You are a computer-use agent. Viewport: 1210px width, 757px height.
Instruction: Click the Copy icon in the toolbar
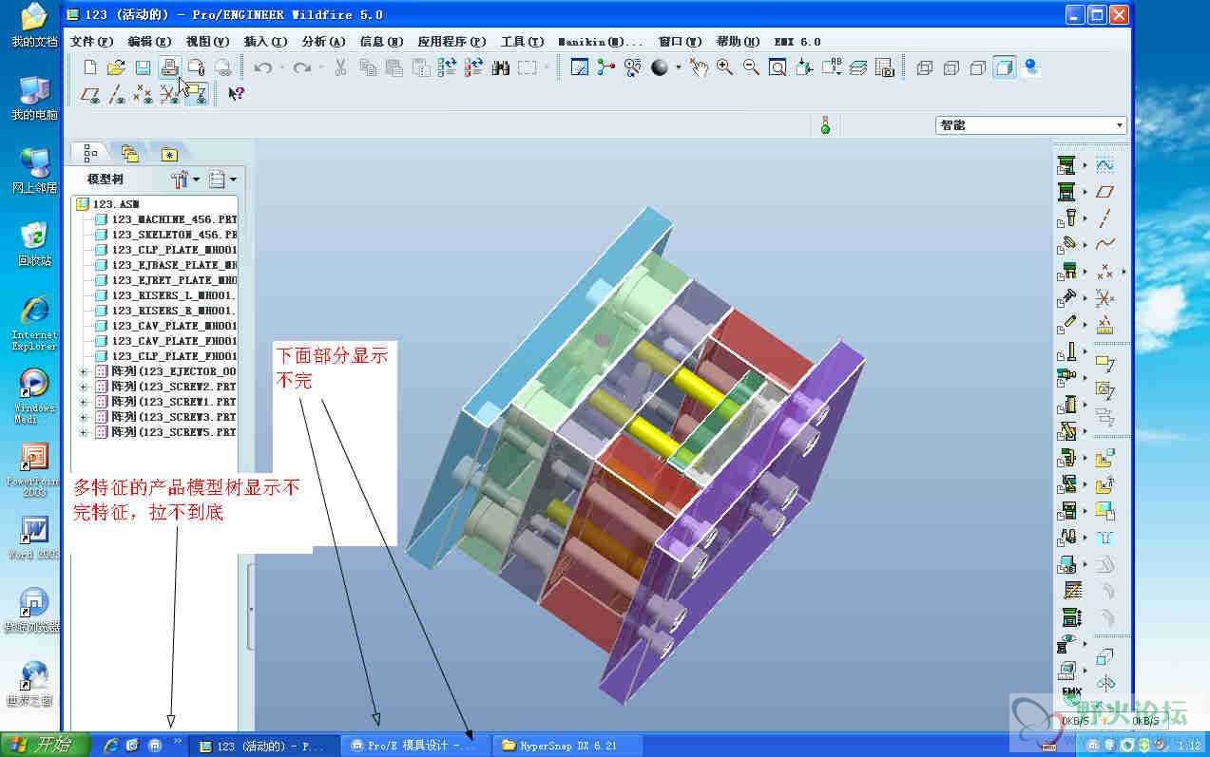(x=368, y=67)
